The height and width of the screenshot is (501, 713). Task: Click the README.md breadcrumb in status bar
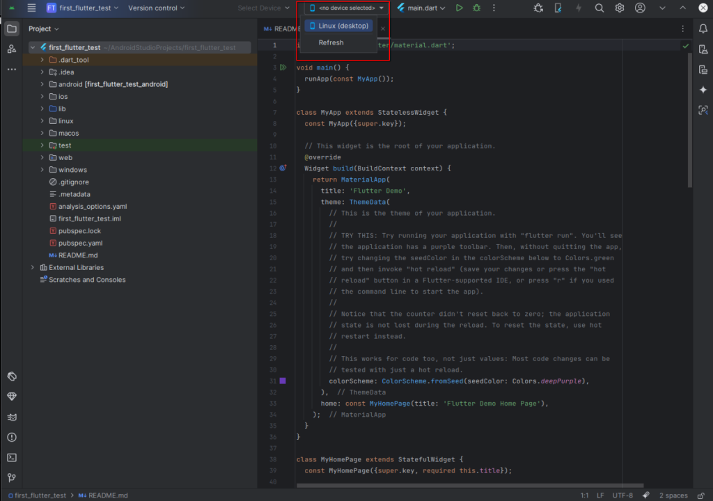pyautogui.click(x=103, y=495)
